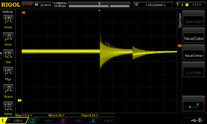The width and height of the screenshot is (207, 124).
Task: Select the Vmax measurement icon
Action: (x=8, y=20)
